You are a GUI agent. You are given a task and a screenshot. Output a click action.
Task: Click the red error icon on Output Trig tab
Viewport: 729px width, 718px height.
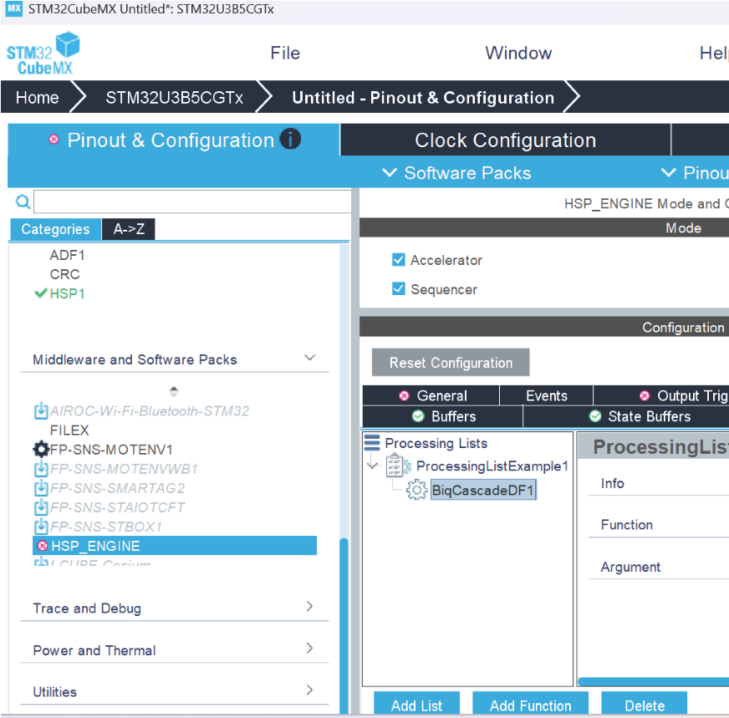coord(645,395)
